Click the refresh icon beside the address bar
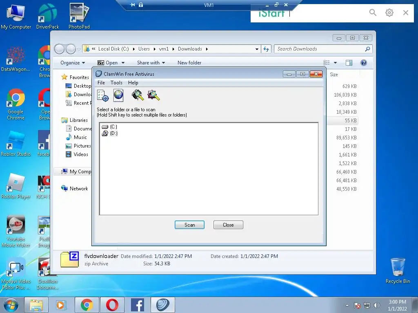 point(266,49)
